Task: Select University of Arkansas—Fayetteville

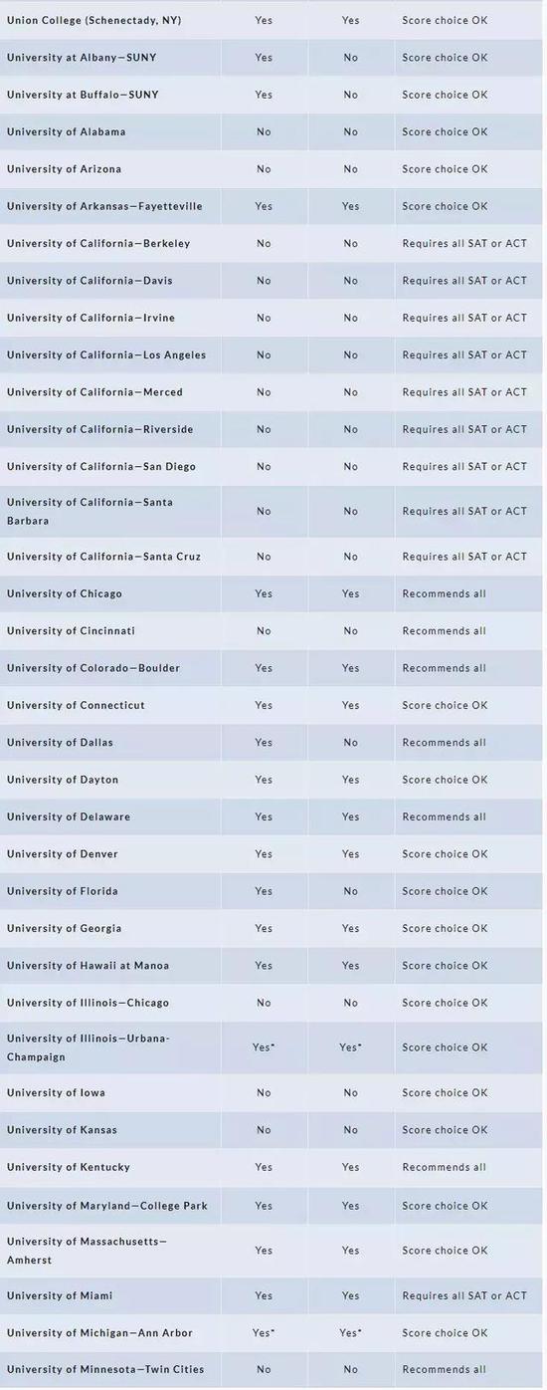Action: pos(104,207)
